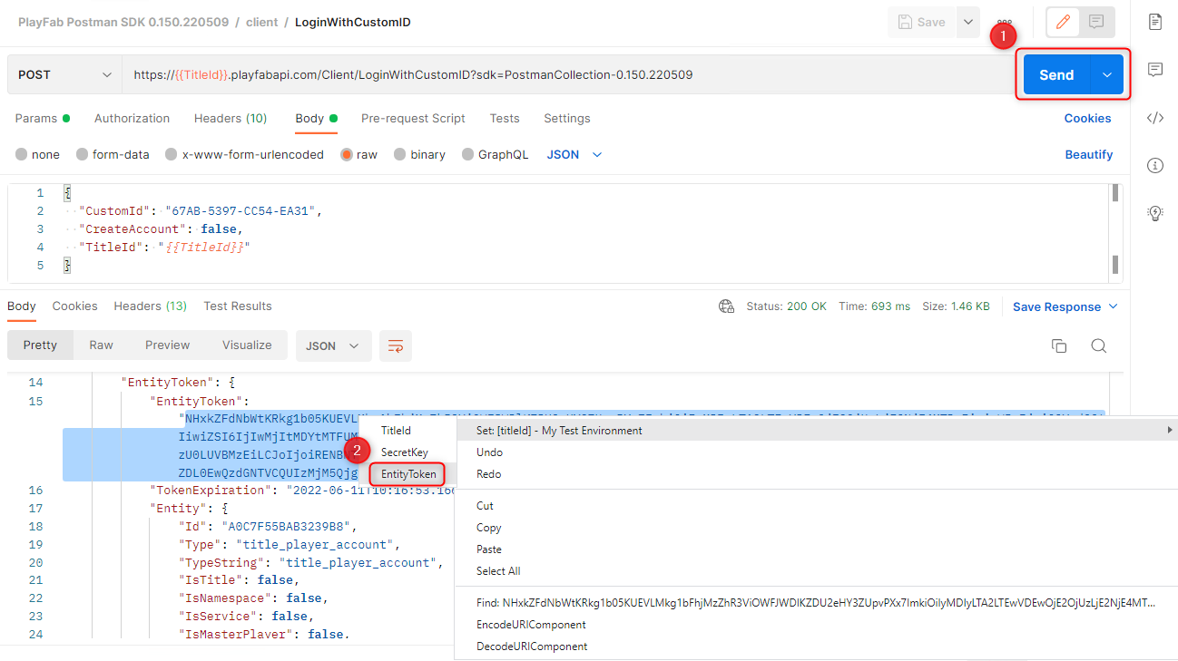Screen dimensions: 1178x661
Task: Click the edit pencil icon near top right
Action: 1062,22
